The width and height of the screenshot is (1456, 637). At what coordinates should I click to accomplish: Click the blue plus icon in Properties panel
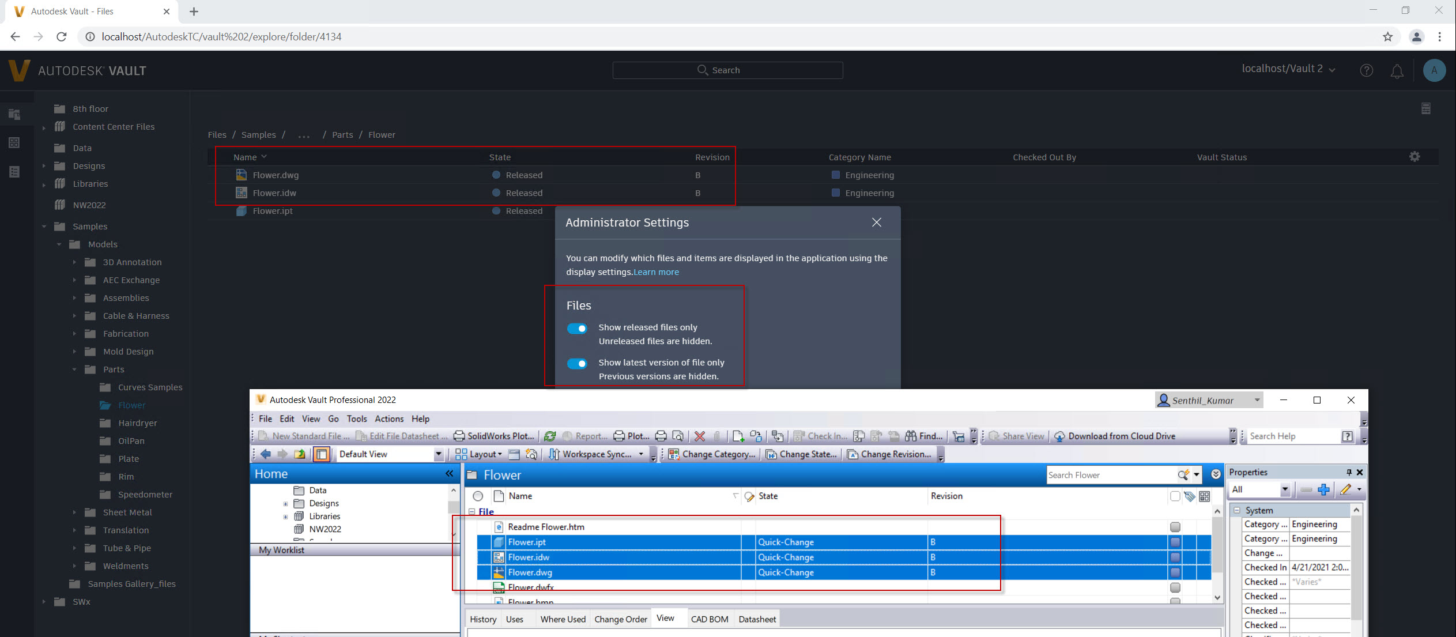pos(1324,489)
